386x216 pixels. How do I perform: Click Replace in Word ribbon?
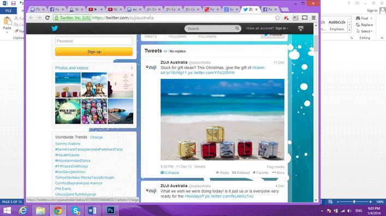364,25
